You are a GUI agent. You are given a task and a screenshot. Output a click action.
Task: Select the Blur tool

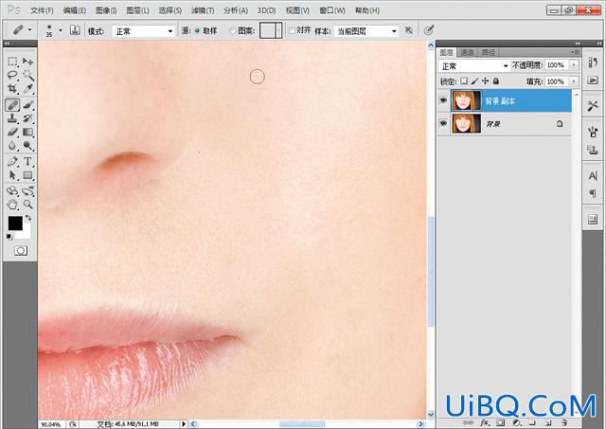tap(12, 146)
